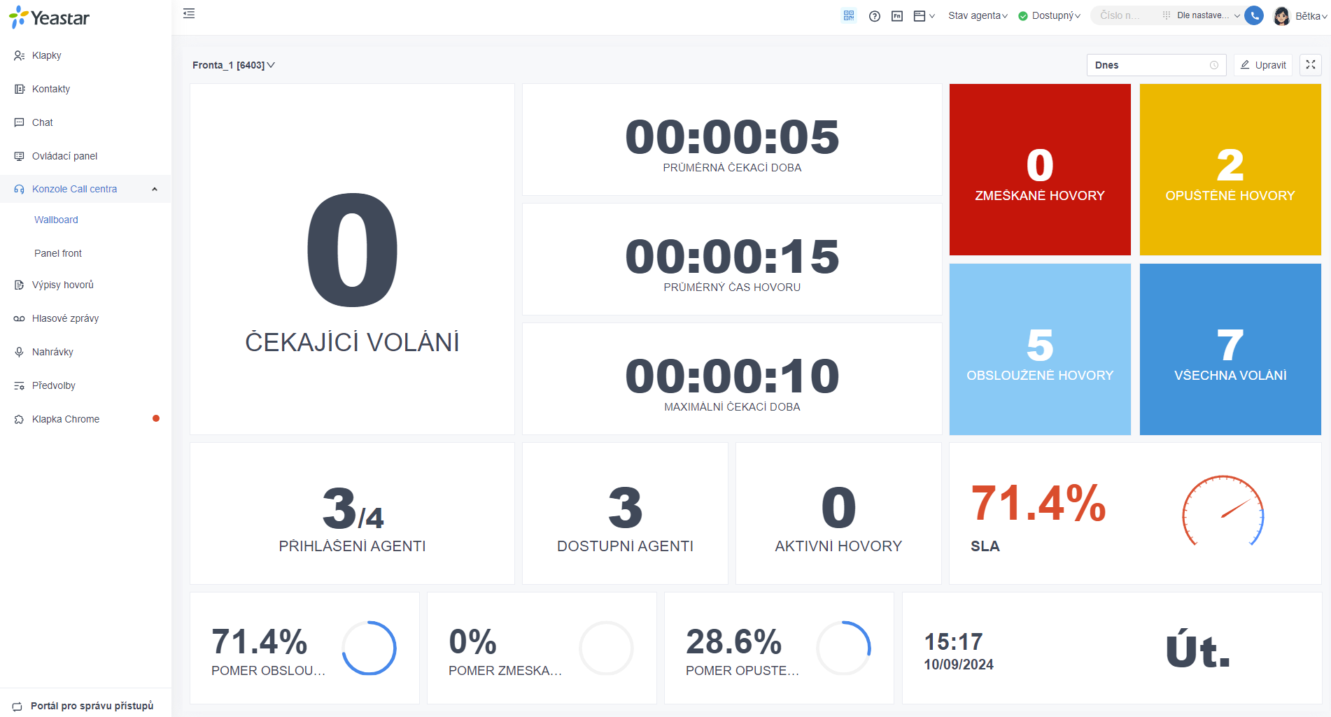
Task: Click the Hlasové zprávy voicemail icon
Action: point(19,318)
